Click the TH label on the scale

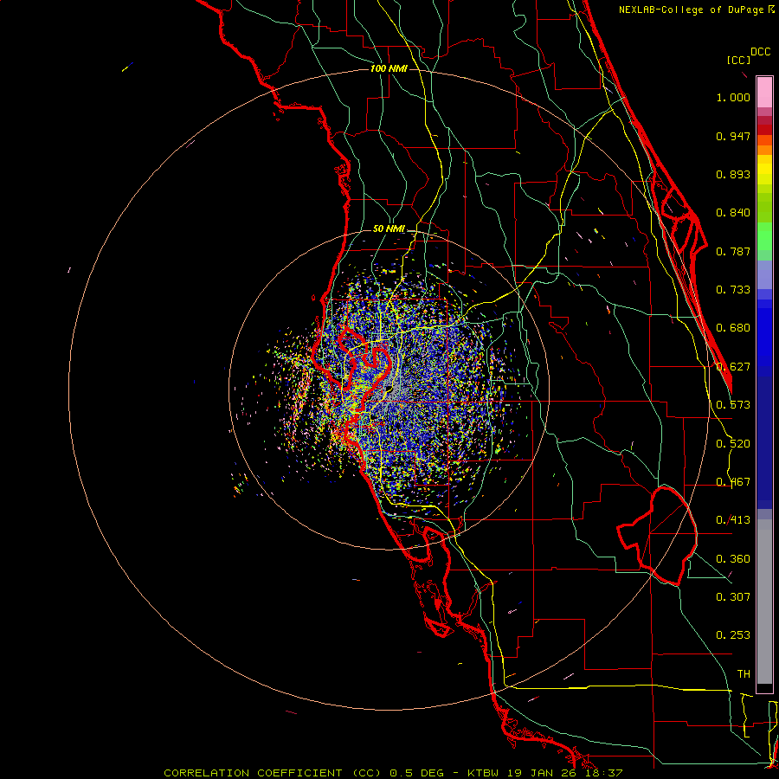coord(744,674)
